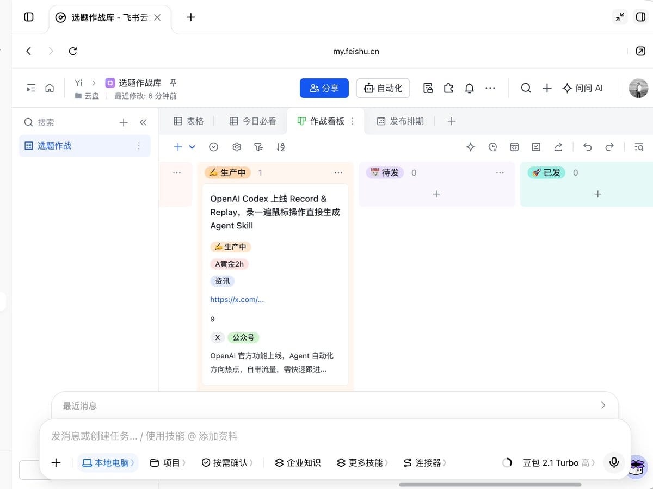Add a new table in sidebar

[124, 122]
